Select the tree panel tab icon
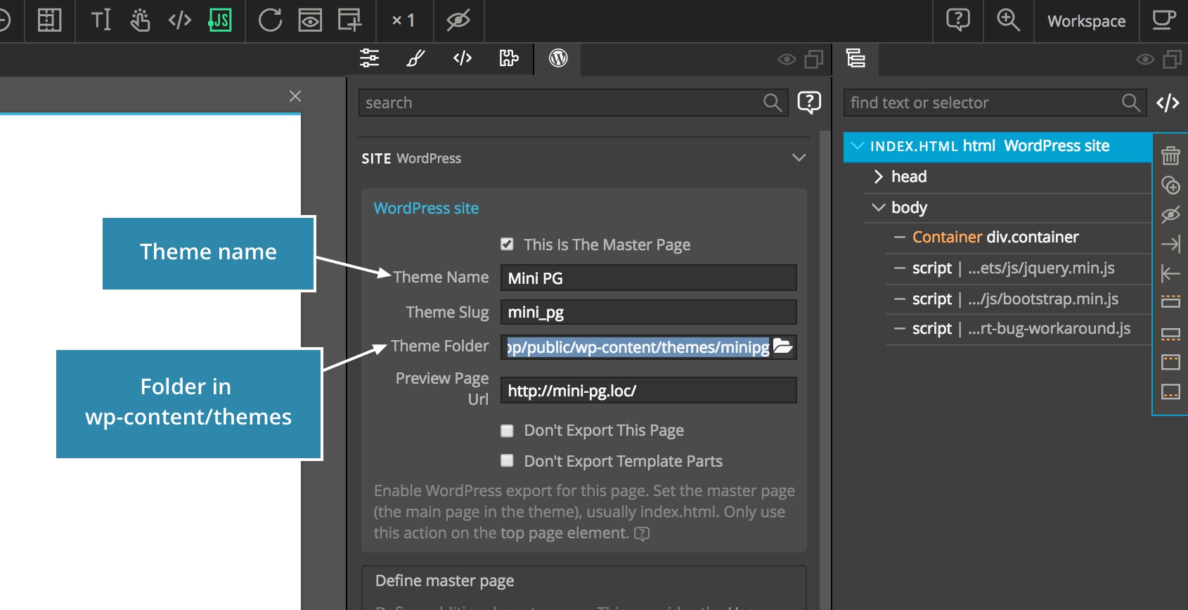This screenshot has width=1188, height=610. pyautogui.click(x=856, y=58)
